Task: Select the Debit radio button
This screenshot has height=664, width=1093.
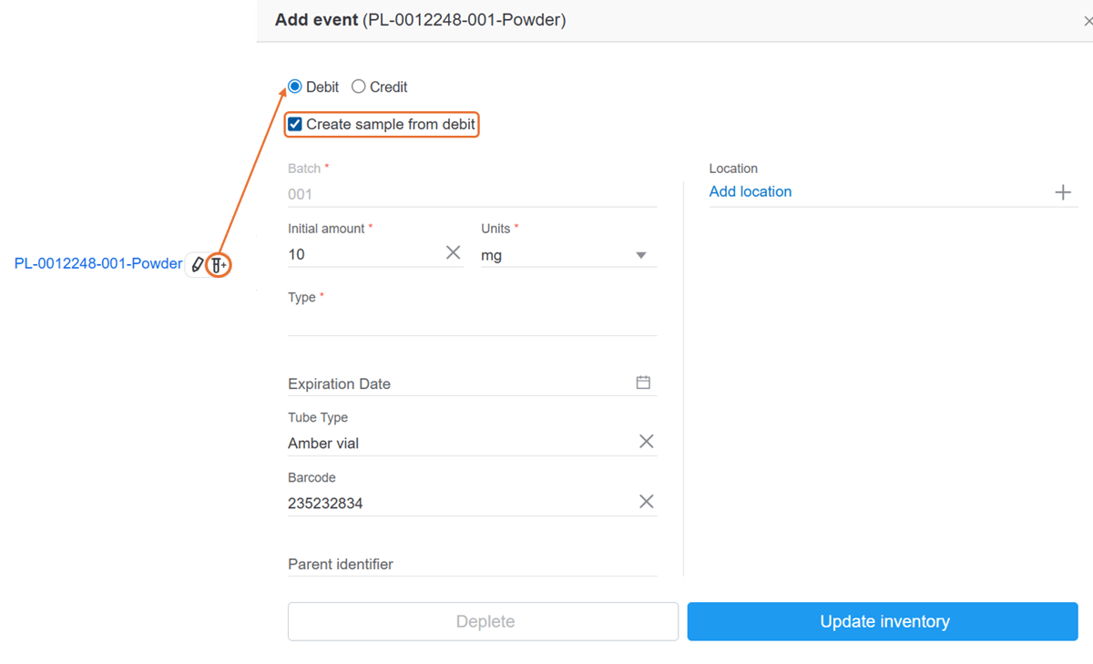Action: 293,86
